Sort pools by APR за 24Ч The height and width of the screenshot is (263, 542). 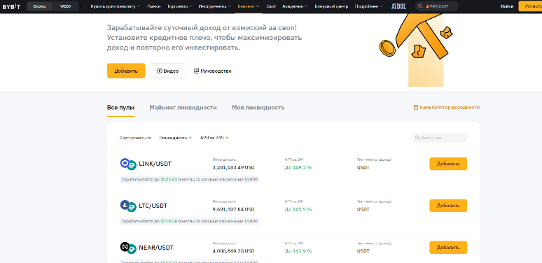point(214,138)
